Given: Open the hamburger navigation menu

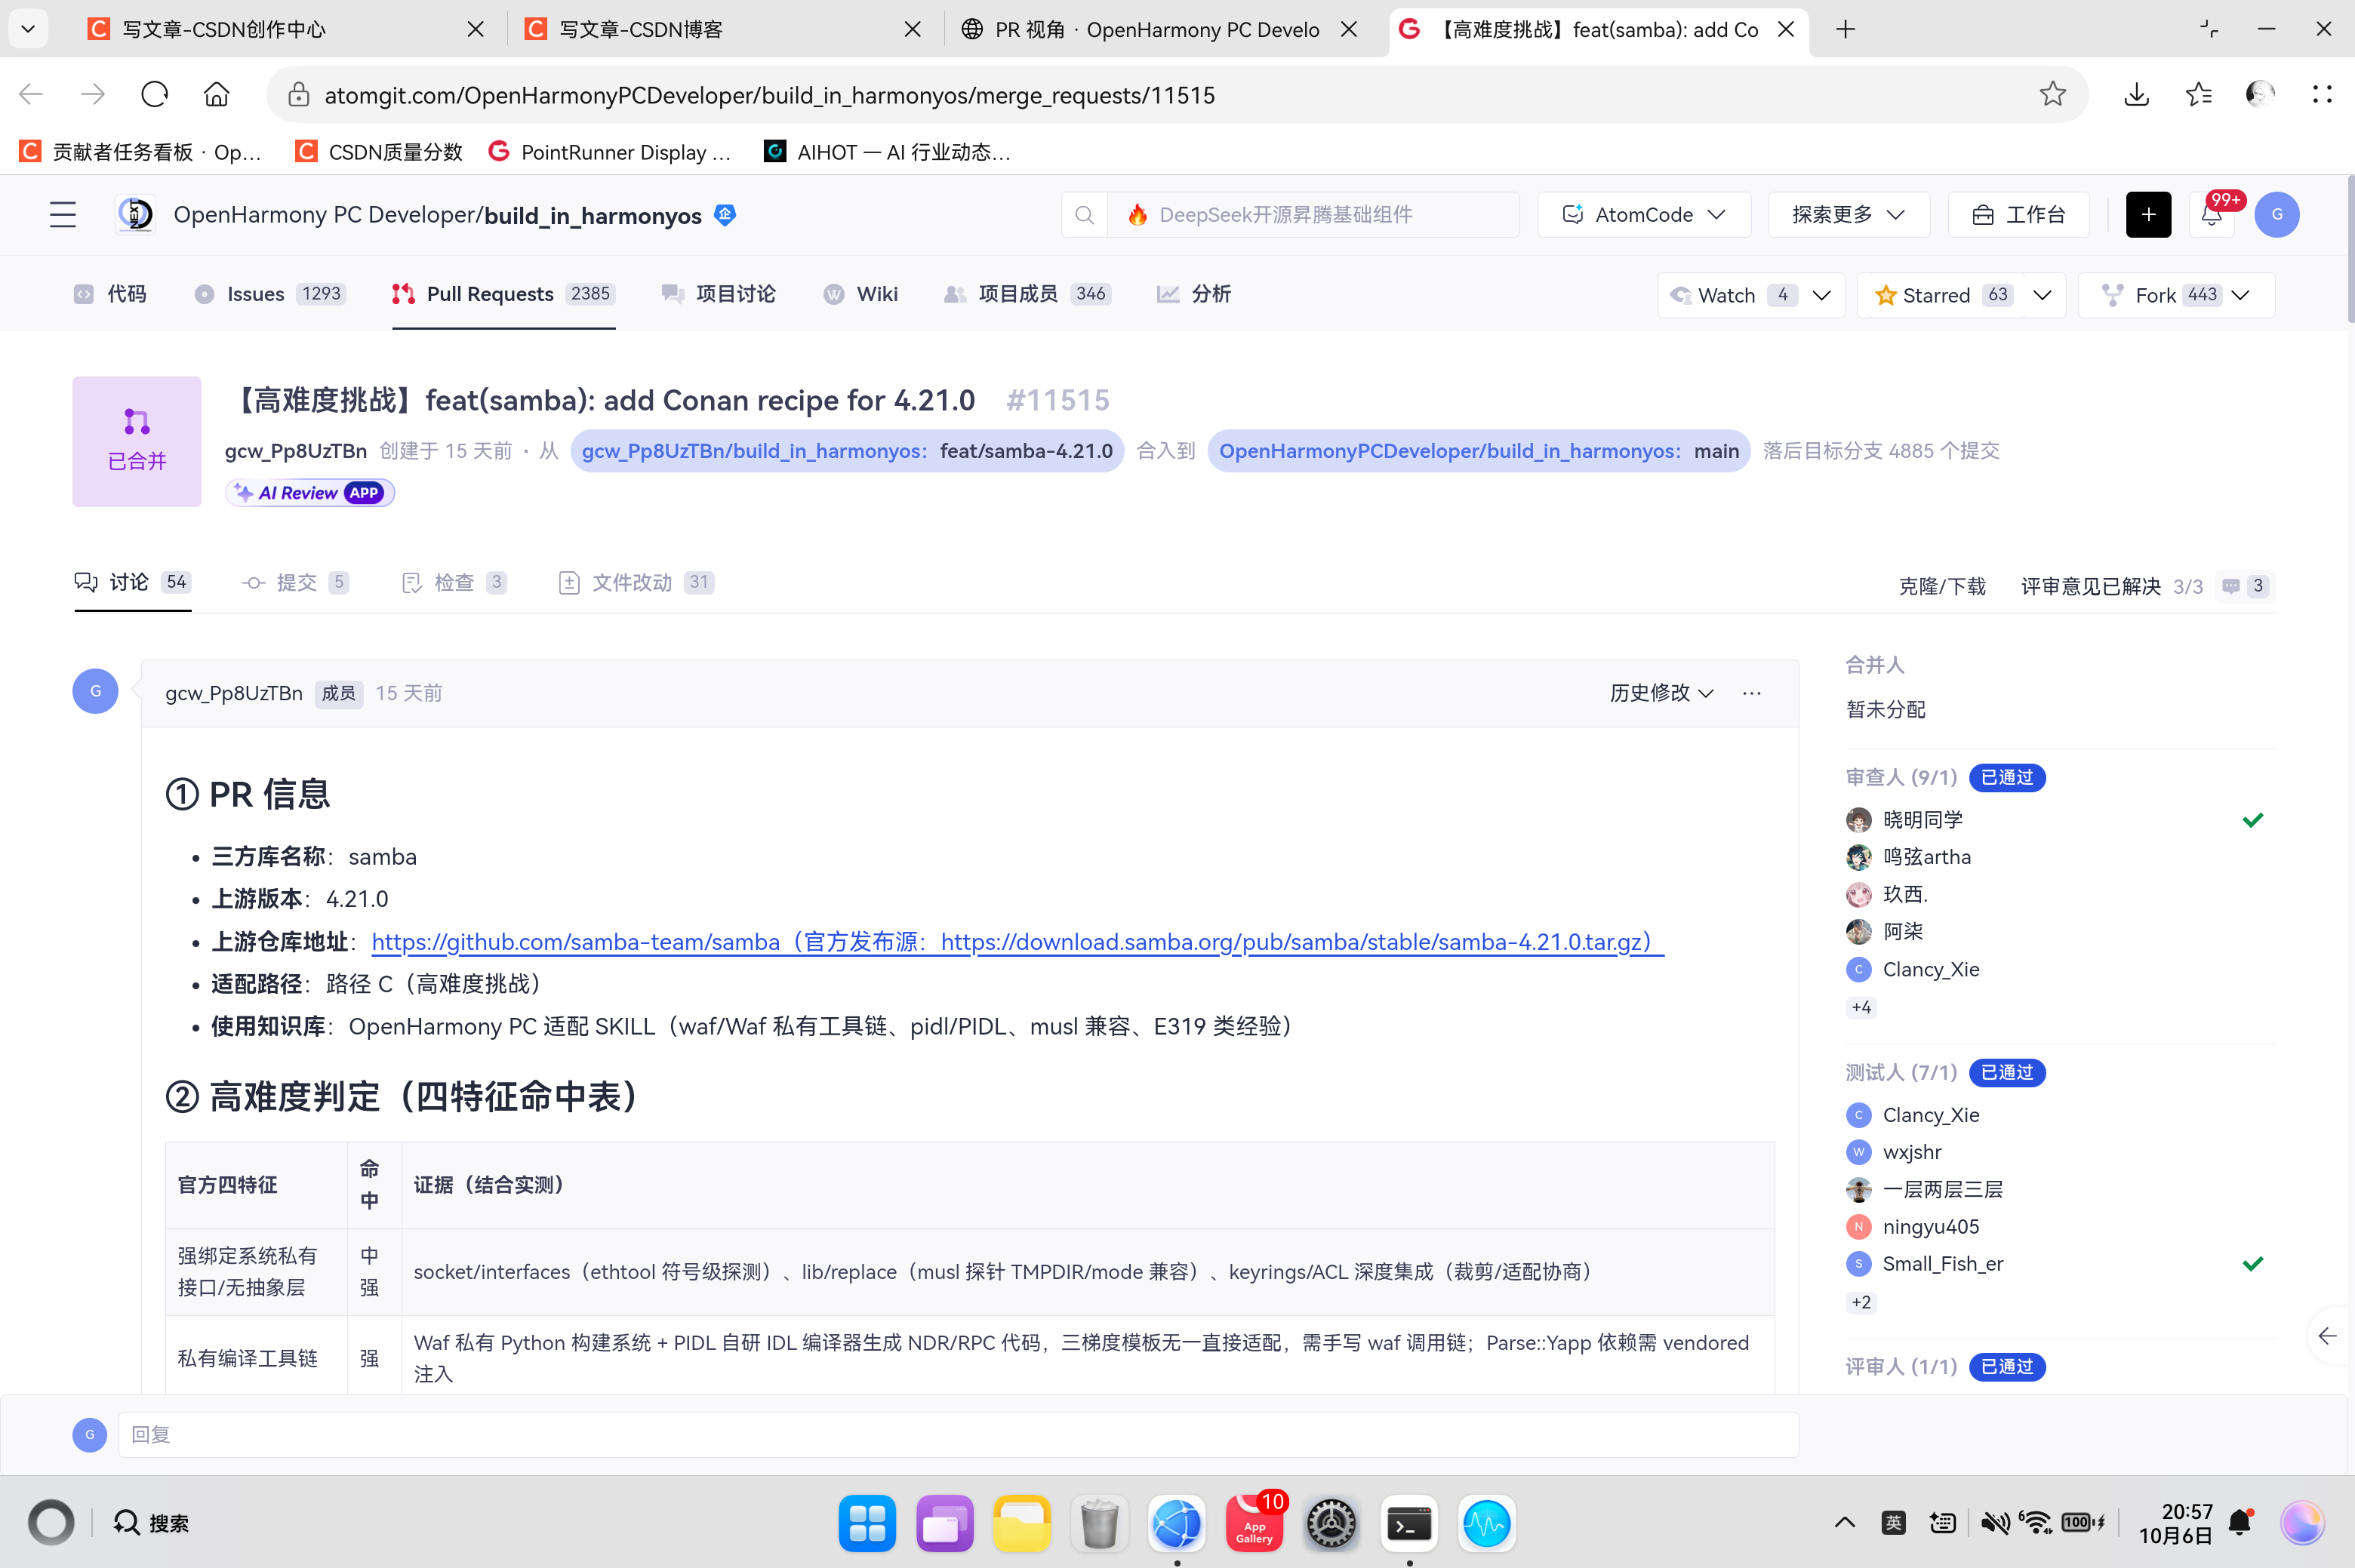Looking at the screenshot, I should point(63,215).
